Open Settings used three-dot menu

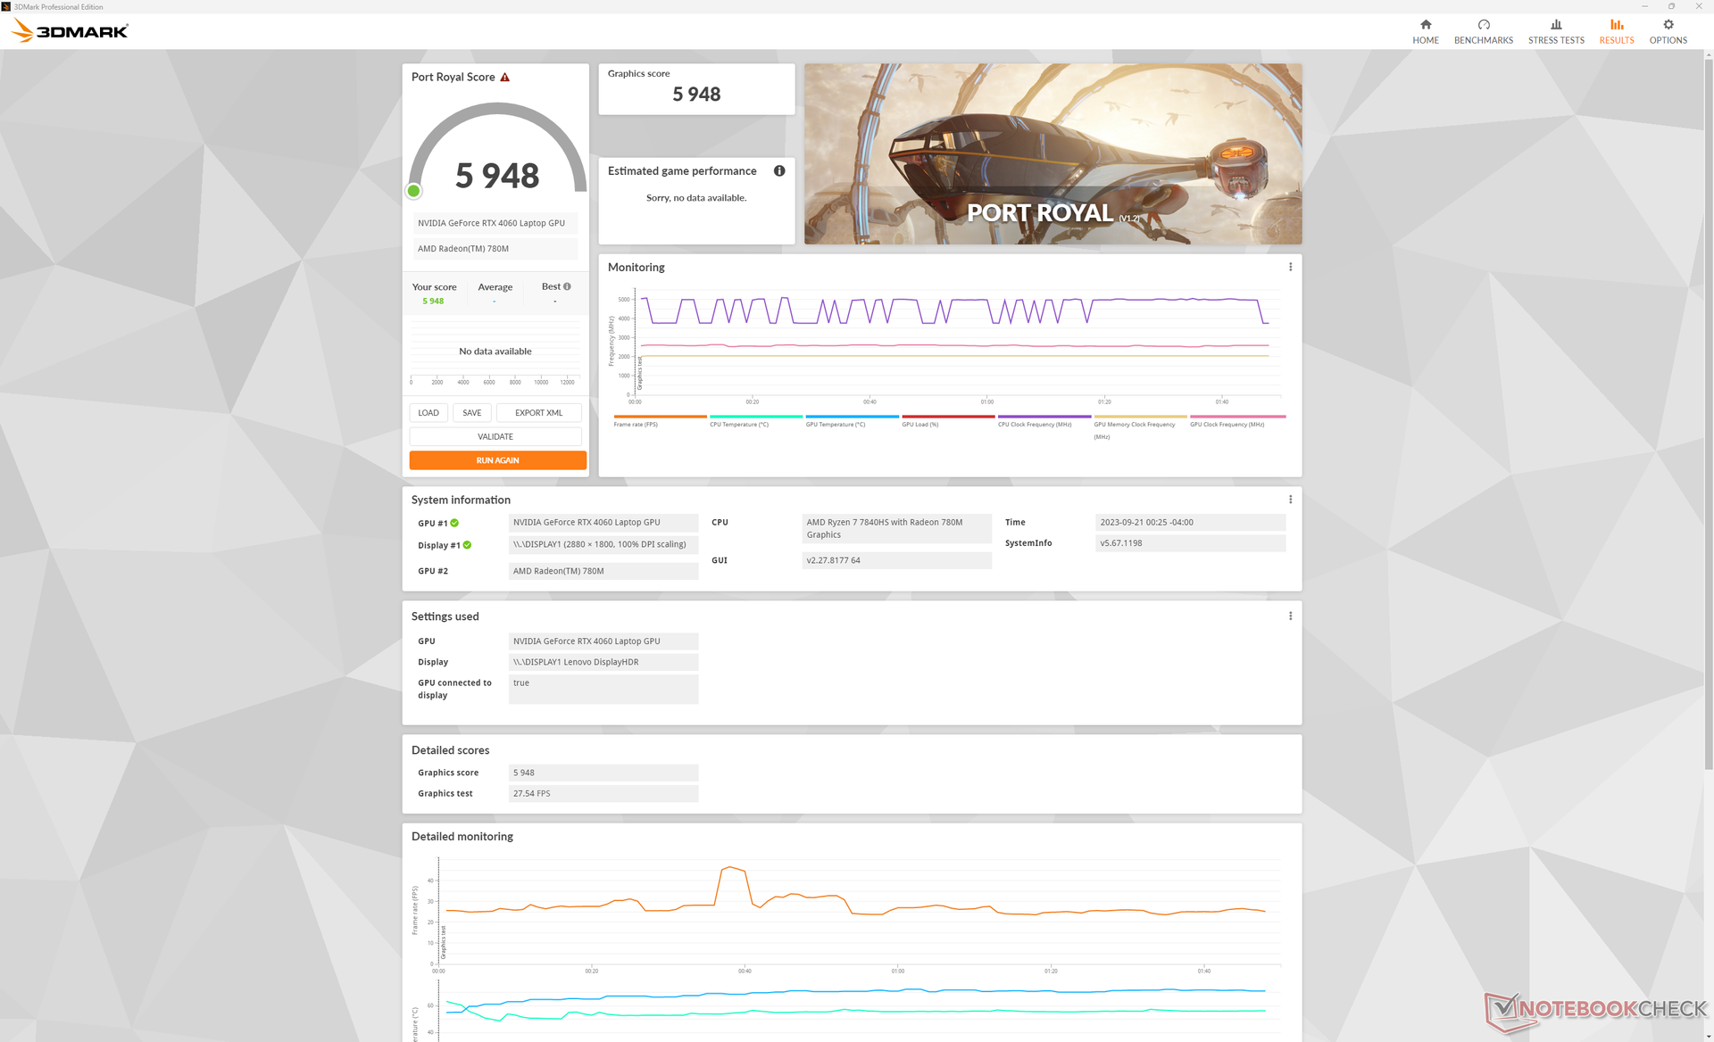coord(1290,616)
